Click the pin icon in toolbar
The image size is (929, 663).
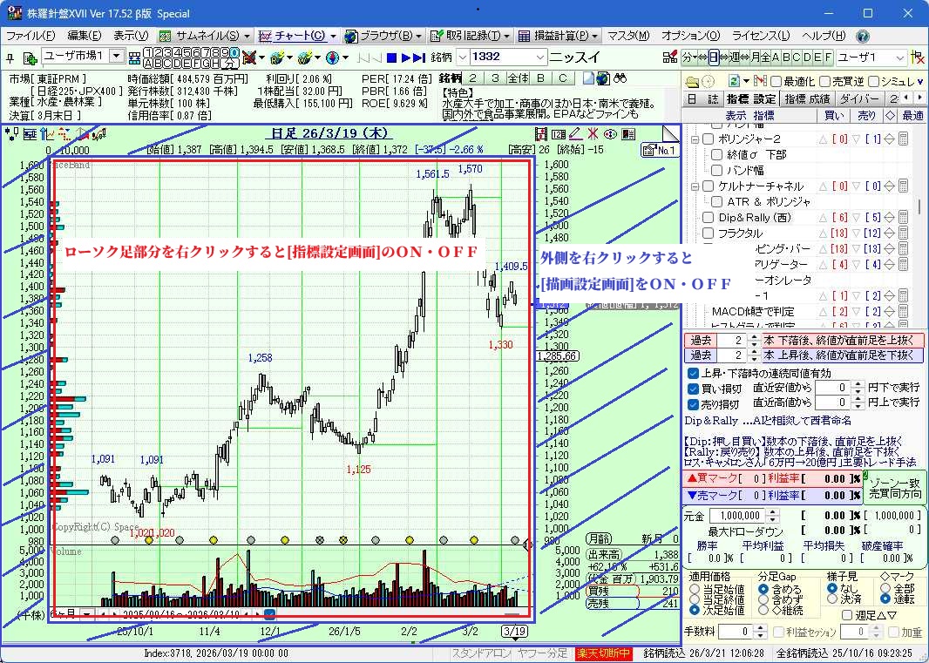[10, 58]
